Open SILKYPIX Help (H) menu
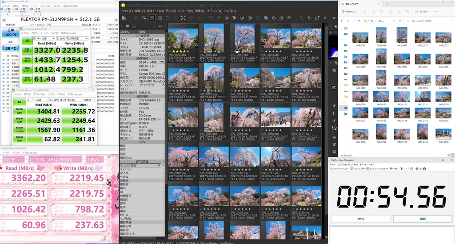The width and height of the screenshot is (455, 244). click(230, 11)
